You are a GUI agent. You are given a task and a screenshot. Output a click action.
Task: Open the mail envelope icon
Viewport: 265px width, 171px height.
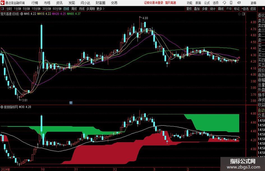pyautogui.click(x=239, y=3)
